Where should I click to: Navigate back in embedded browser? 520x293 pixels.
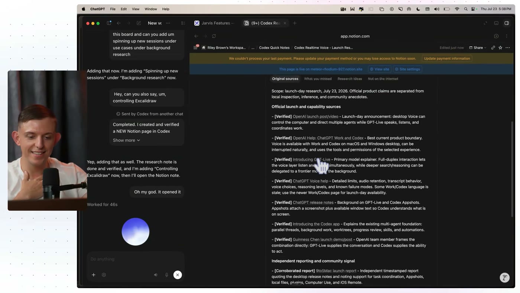pos(196,36)
